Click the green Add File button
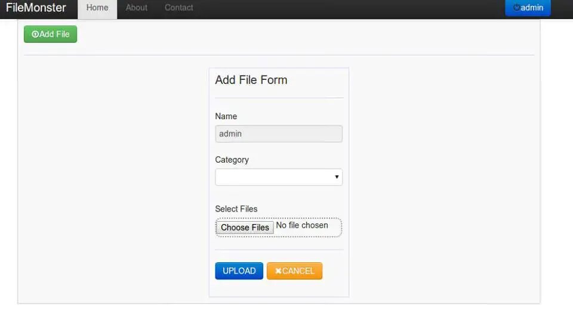573x323 pixels. (50, 34)
